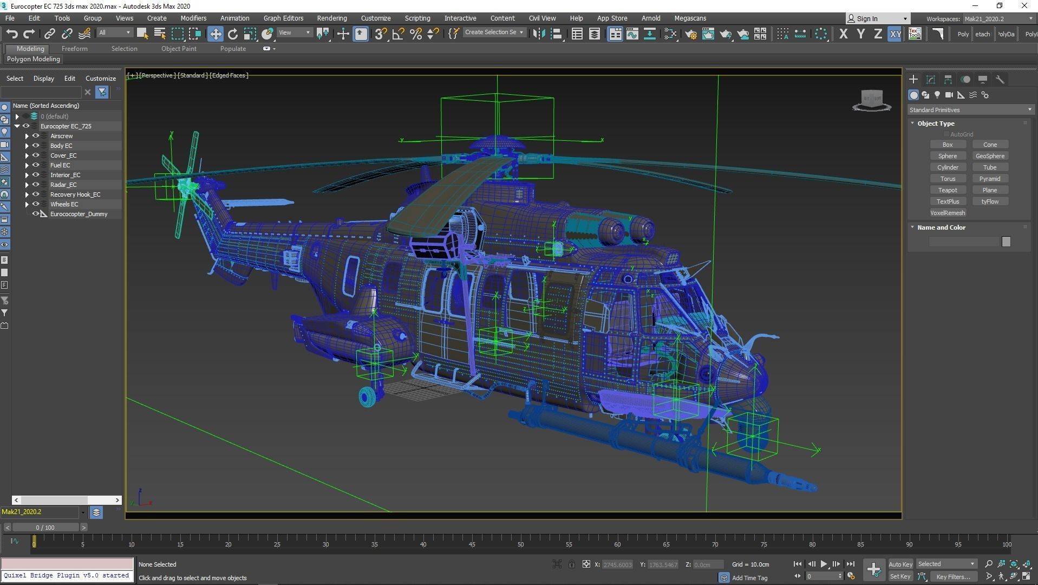This screenshot has width=1038, height=585.
Task: Click the object color swatch
Action: (x=1006, y=242)
